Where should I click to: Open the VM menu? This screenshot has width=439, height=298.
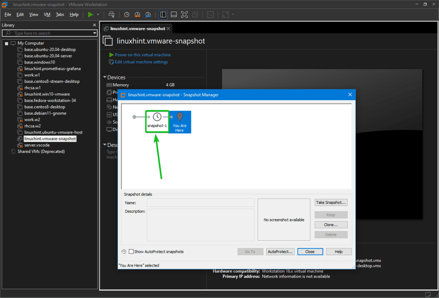47,14
